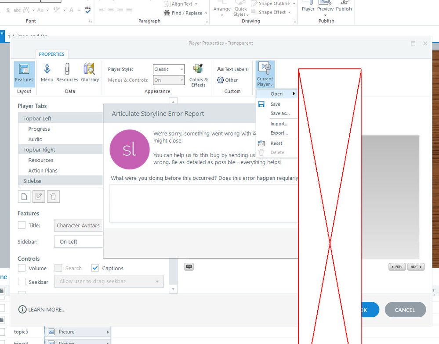Viewport: 439px width, 344px height.
Task: Choose Import... from menu
Action: (279, 124)
